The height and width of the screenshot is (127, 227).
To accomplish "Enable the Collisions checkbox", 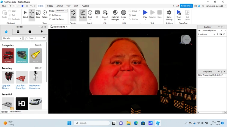I will [50, 15].
